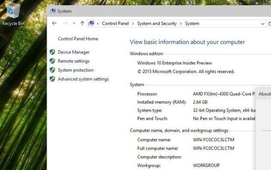271x170 pixels.
Task: Click the computer icon in address bar
Action: pos(92,23)
